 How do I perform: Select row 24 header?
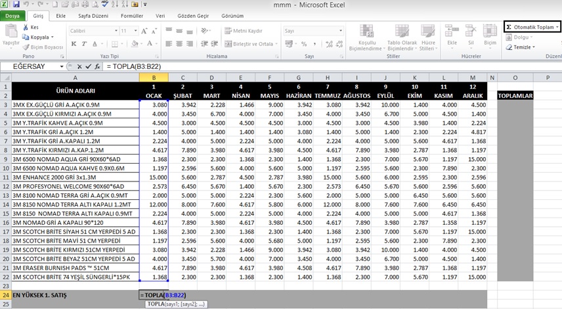pos(6,295)
